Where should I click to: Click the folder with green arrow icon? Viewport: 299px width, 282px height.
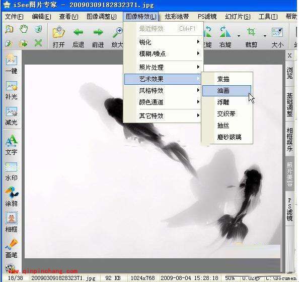[x=23, y=43]
